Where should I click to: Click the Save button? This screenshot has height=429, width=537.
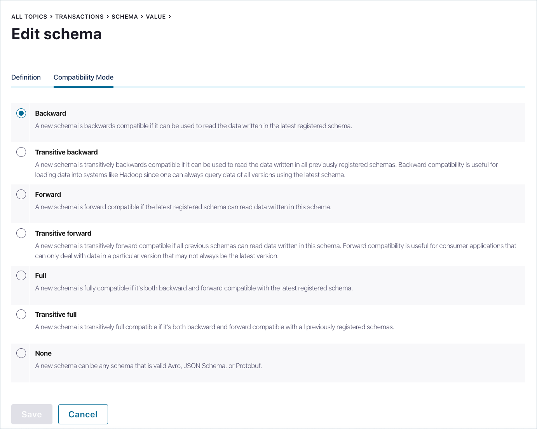(x=32, y=414)
